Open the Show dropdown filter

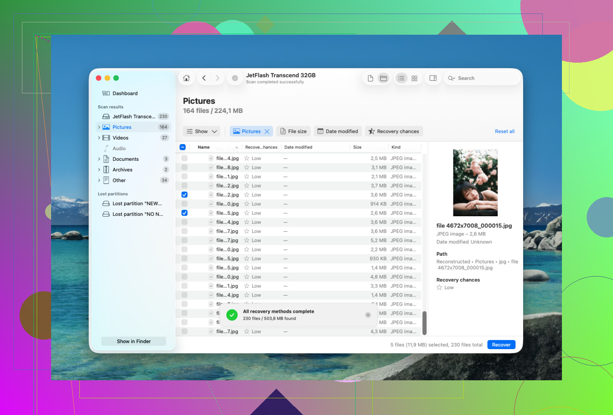202,131
